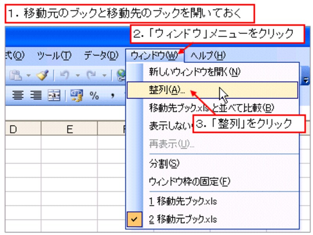Expand the Redo history dropdown
Screen dimensions: 313x235
click(104, 76)
